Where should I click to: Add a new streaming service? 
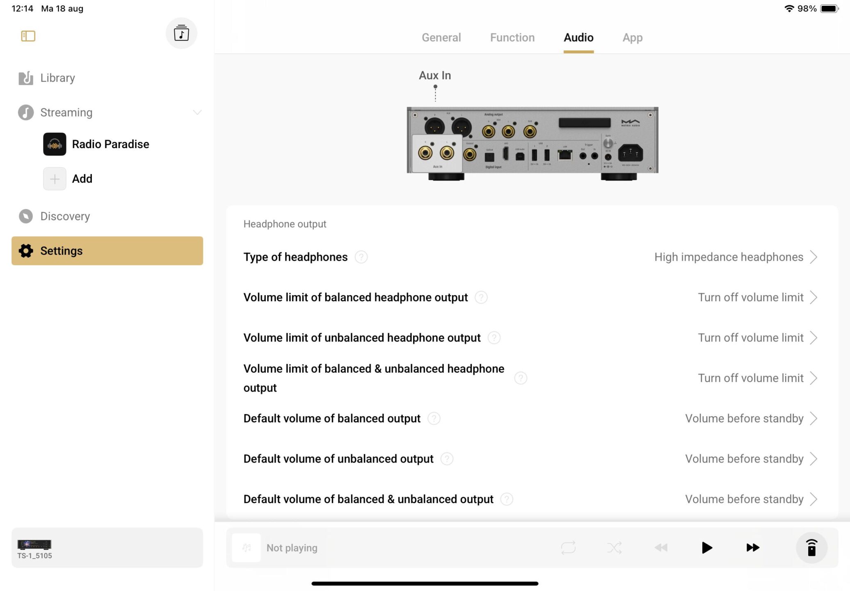[68, 179]
